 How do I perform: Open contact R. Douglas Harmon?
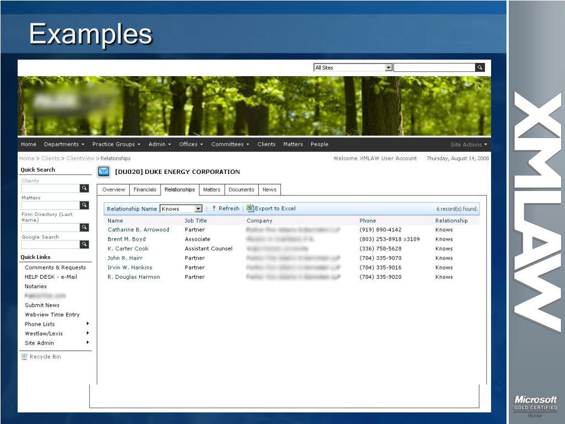(134, 277)
